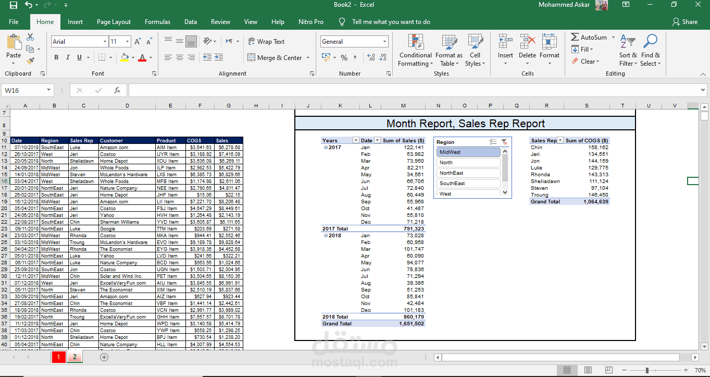The image size is (710, 377).
Task: Click the fill color yellow swatch
Action: 124,57
